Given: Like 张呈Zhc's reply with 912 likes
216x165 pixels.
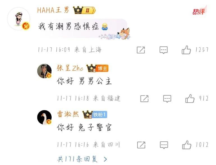Looking at the screenshot, I should (190, 98).
